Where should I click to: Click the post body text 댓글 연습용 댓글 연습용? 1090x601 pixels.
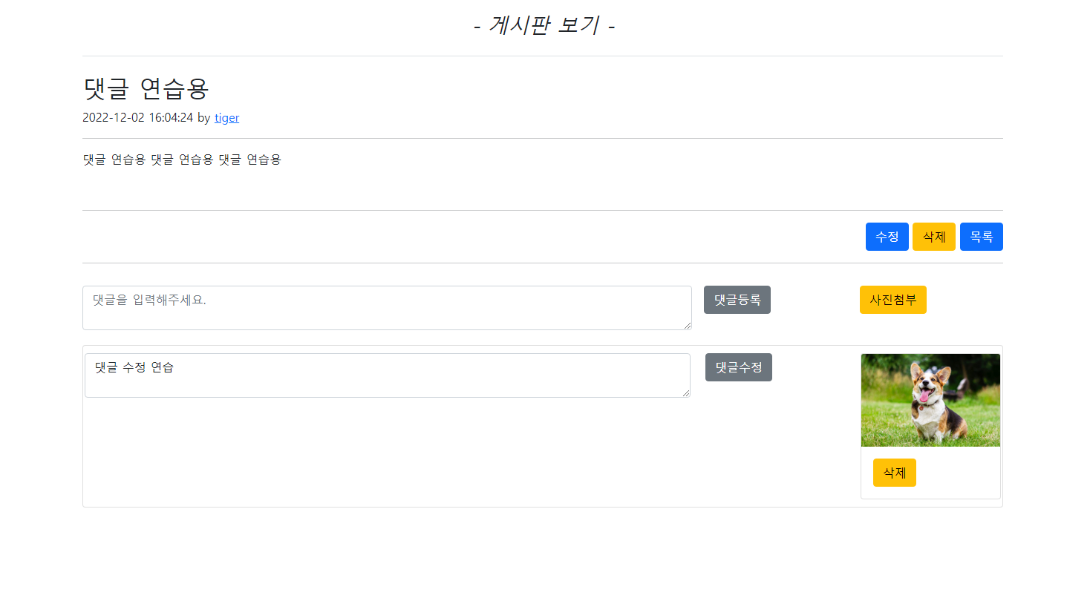[x=182, y=159]
